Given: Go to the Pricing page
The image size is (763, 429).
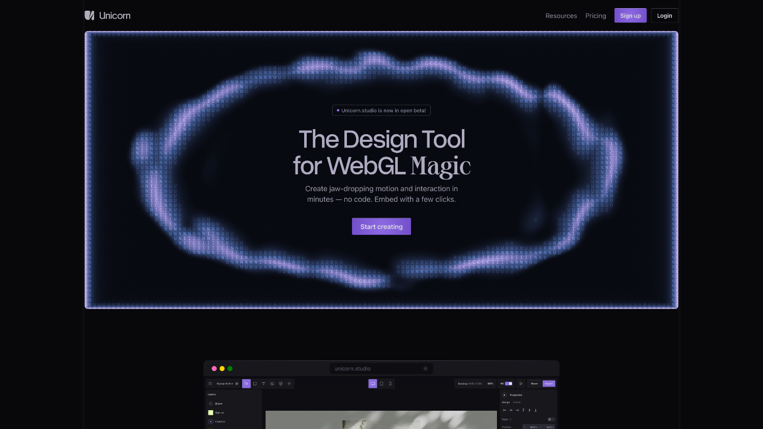Looking at the screenshot, I should [596, 16].
